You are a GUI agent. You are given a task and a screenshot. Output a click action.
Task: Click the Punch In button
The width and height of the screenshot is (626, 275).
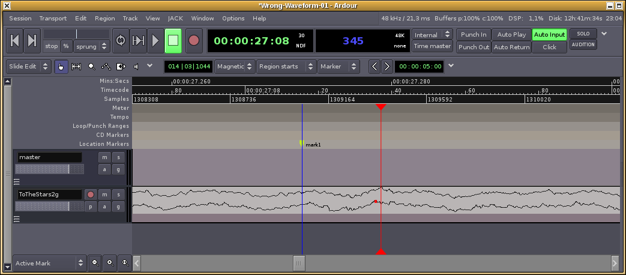pos(474,35)
